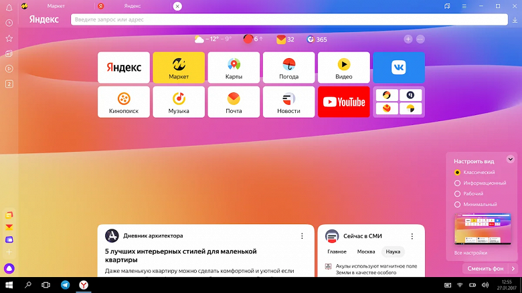Open folder tile with four services

click(x=399, y=102)
